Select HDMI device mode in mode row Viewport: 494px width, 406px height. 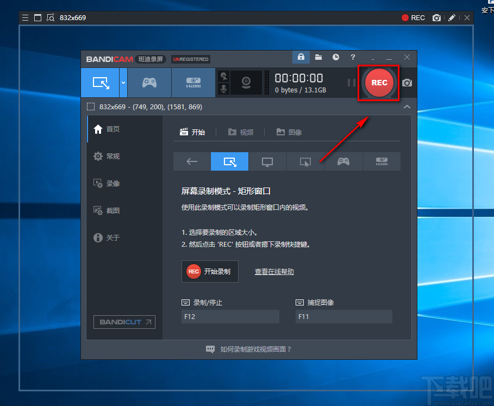pyautogui.click(x=382, y=161)
